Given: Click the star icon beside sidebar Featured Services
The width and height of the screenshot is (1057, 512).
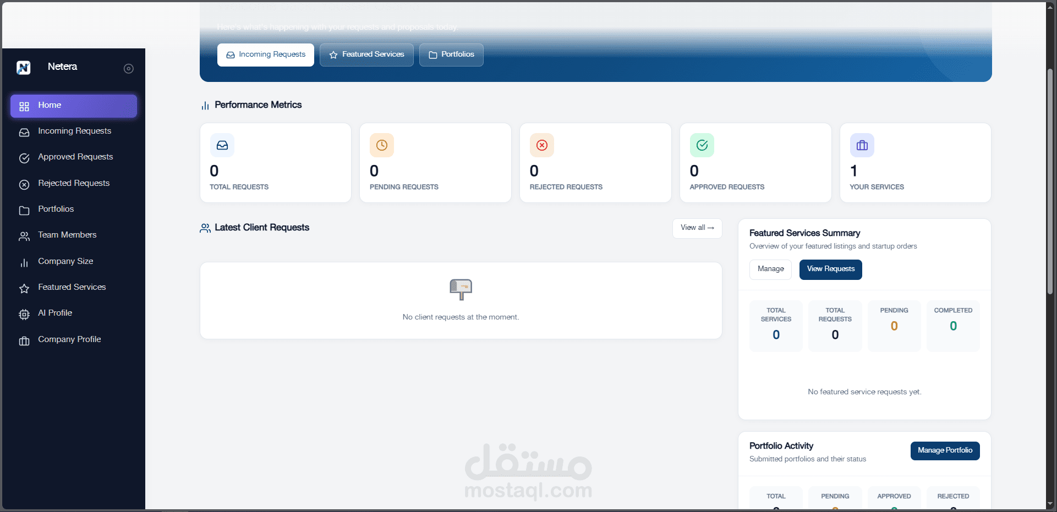Looking at the screenshot, I should pos(24,289).
